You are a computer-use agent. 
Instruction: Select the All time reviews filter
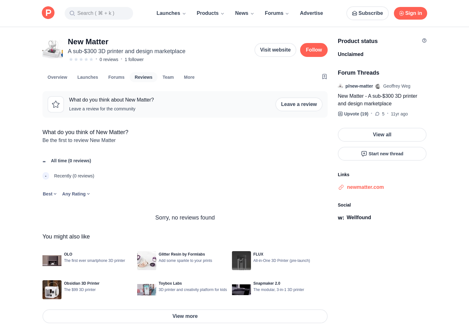[x=71, y=161]
